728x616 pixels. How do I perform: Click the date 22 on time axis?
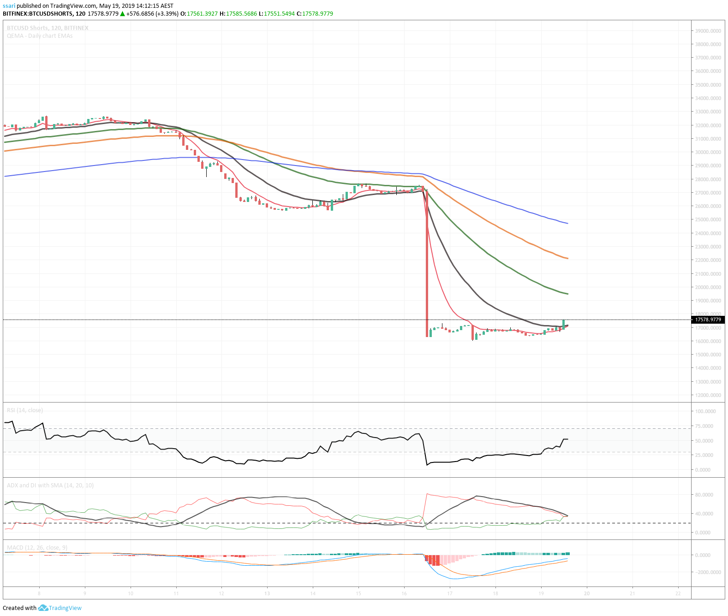pyautogui.click(x=678, y=593)
